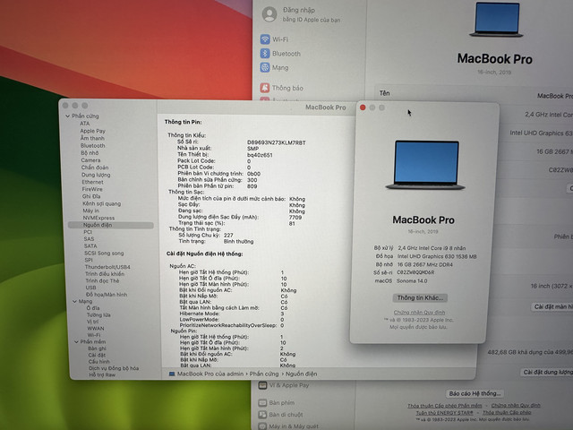Screen dimensions: 573x430
Task: Open Ví & Apple Pay icon in sidebar
Action: pos(262,385)
